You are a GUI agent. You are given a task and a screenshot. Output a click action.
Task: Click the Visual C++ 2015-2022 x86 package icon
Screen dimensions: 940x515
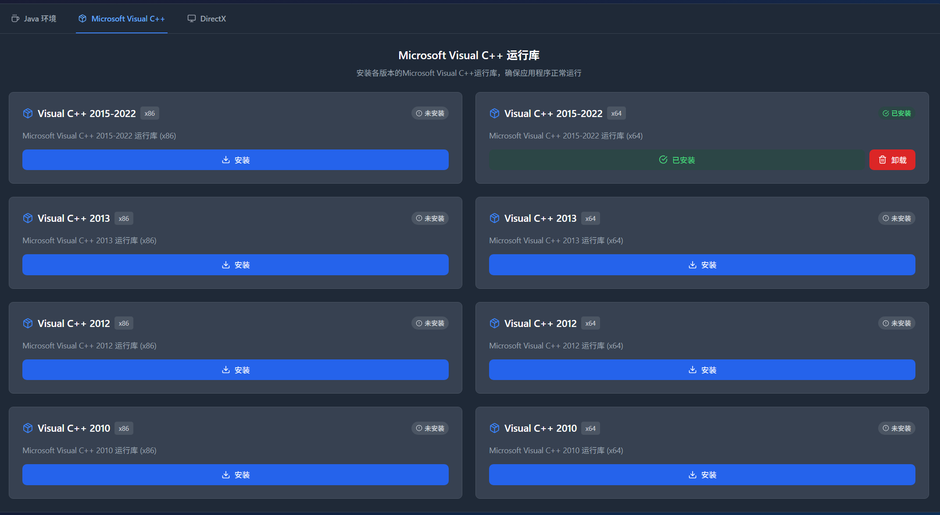[x=28, y=114]
